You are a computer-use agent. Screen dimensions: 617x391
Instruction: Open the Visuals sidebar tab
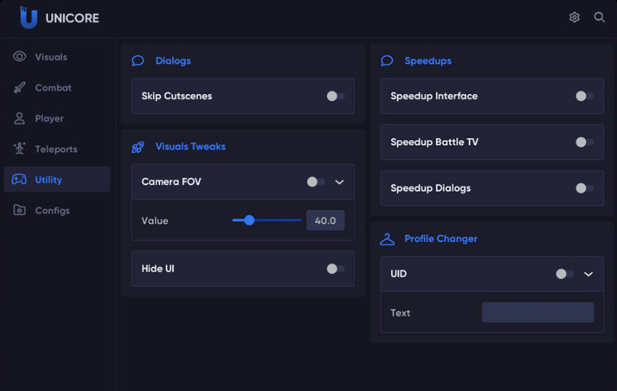(x=57, y=57)
